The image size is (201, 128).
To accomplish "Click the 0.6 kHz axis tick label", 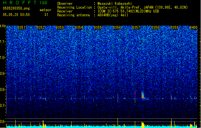I will 3,122.
